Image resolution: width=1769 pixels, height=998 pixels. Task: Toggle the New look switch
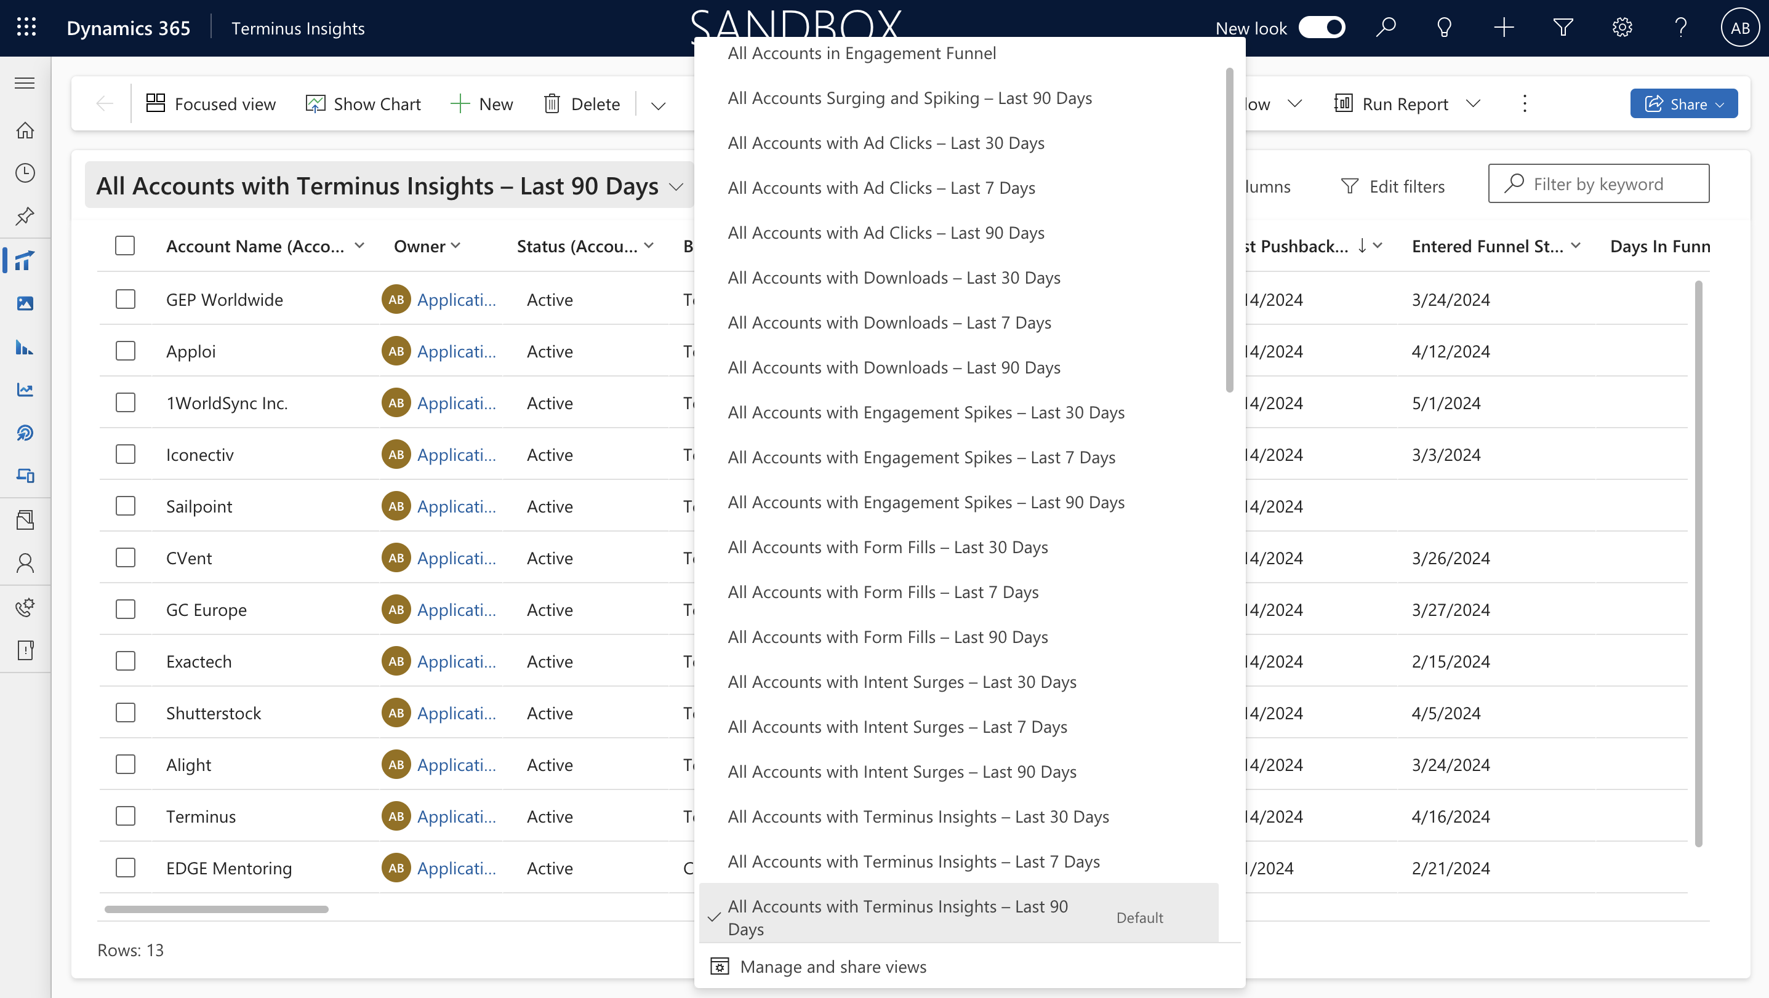pyautogui.click(x=1322, y=28)
